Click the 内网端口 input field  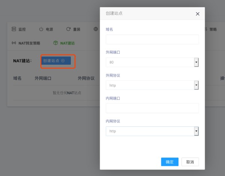click(152, 108)
